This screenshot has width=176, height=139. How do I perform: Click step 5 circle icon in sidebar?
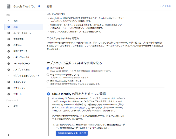[9, 51]
